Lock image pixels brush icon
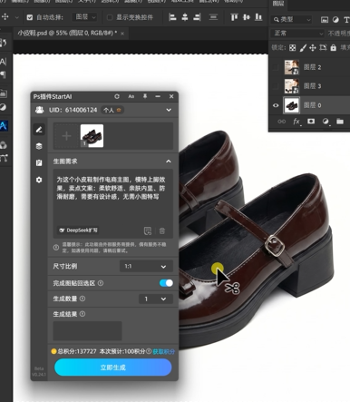 click(303, 47)
